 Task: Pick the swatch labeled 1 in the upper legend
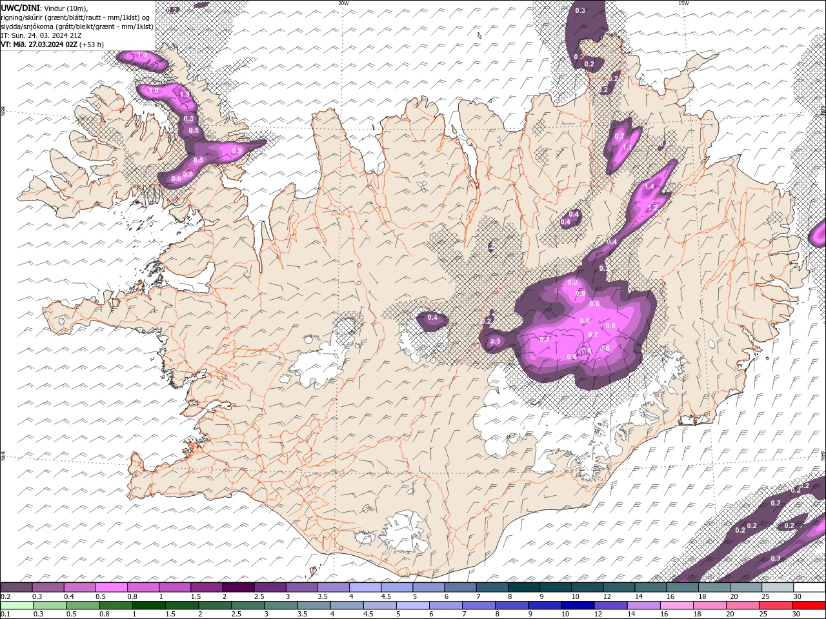174,587
